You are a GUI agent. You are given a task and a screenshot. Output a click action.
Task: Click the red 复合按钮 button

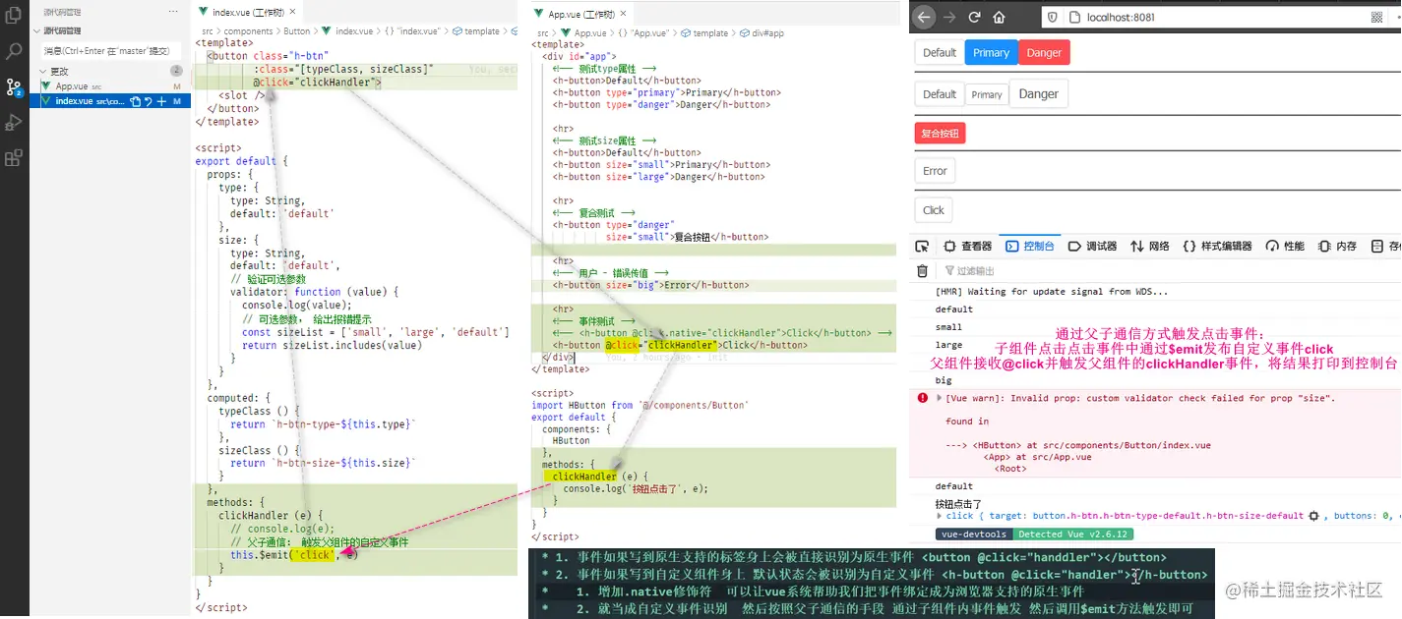click(x=940, y=134)
